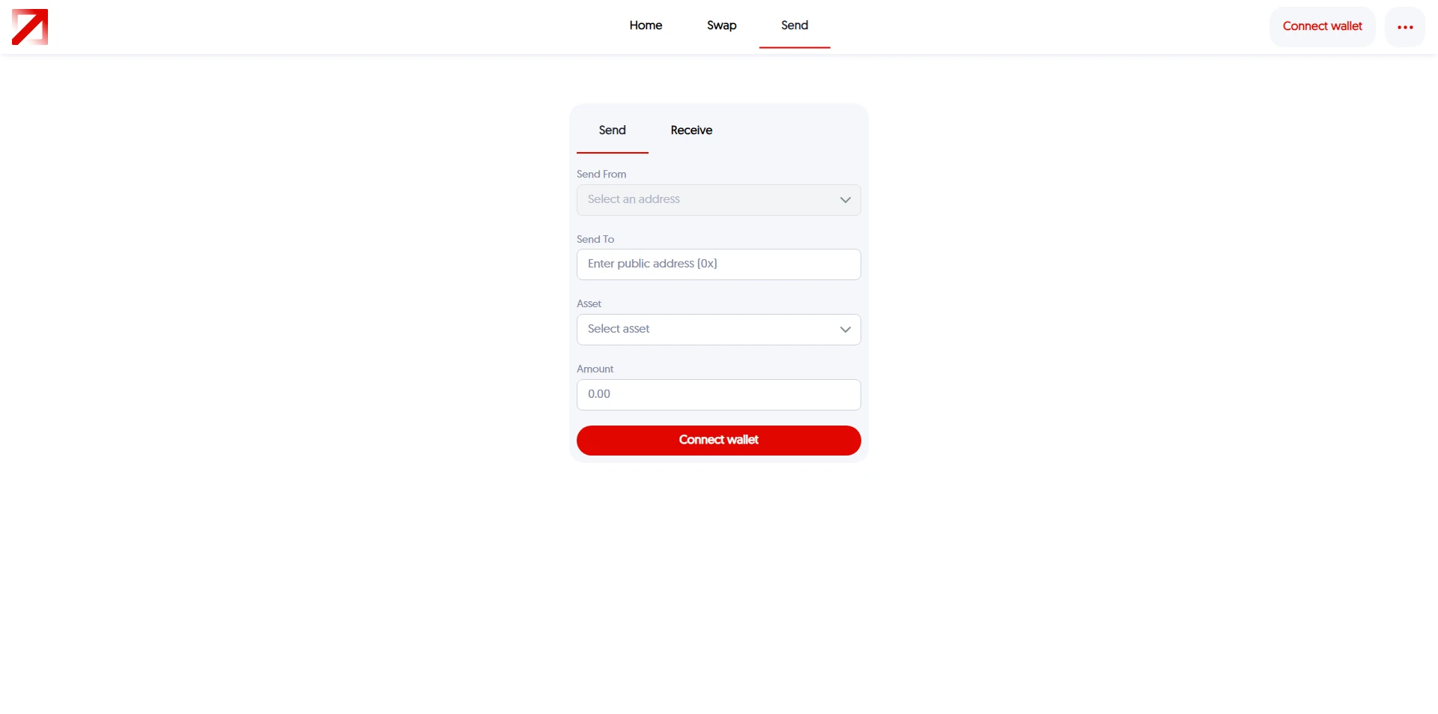This screenshot has height=714, width=1438.
Task: Click the red app logo
Action: (30, 27)
